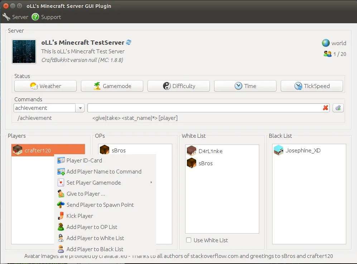Click sBros avatar in White List
The height and width of the screenshot is (264, 357).
pyautogui.click(x=192, y=163)
